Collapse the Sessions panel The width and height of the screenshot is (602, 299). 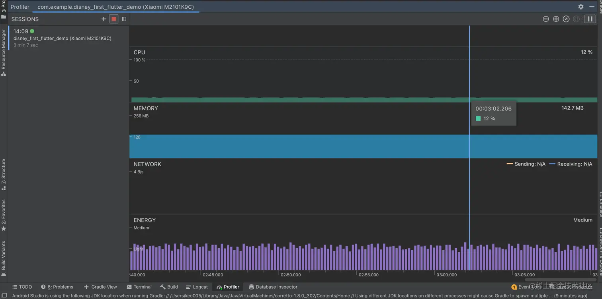click(x=124, y=19)
